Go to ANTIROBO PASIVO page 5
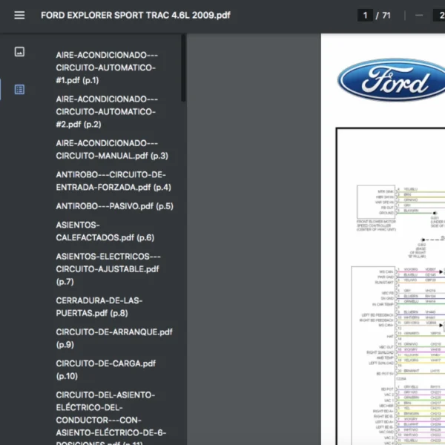Screen dimensions: 445x445 tap(115, 206)
